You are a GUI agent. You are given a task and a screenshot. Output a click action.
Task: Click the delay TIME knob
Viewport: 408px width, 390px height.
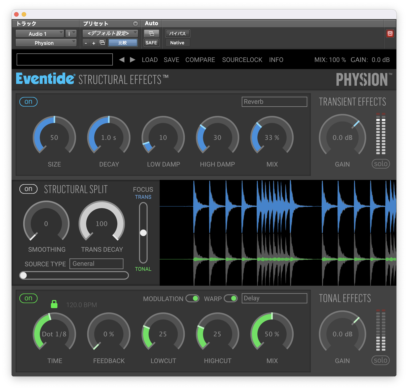pyautogui.click(x=54, y=334)
